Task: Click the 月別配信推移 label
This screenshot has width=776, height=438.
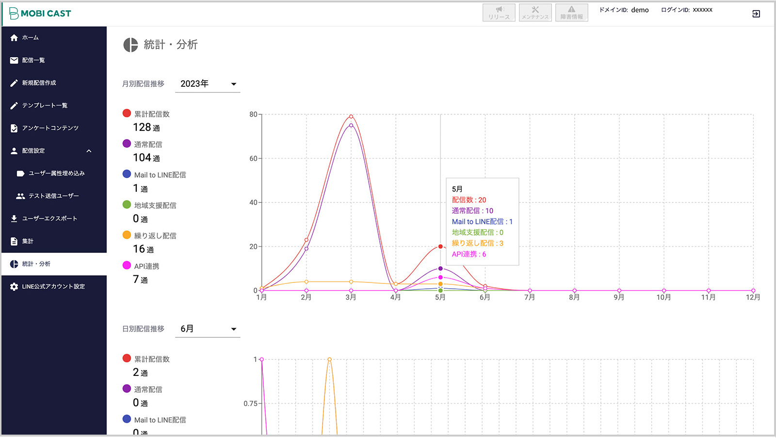Action: [143, 84]
